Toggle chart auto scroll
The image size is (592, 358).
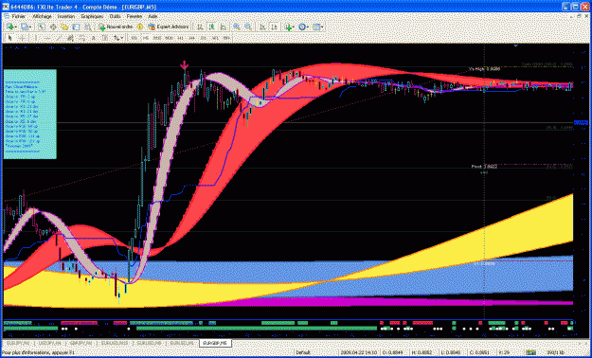[x=262, y=27]
